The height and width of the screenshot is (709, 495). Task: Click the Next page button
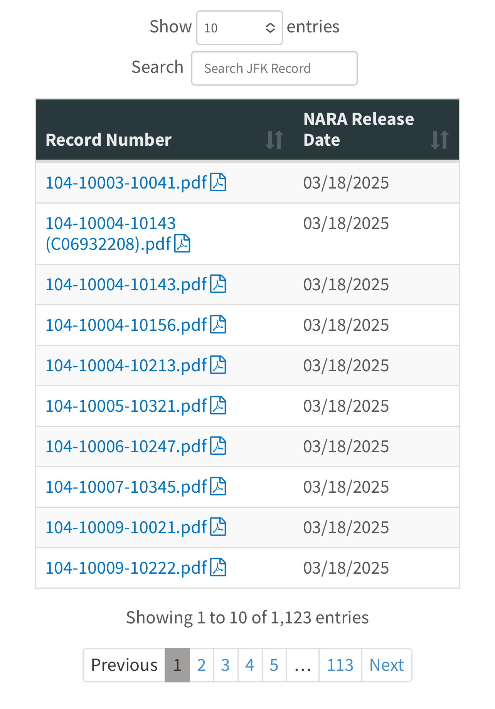pos(386,665)
